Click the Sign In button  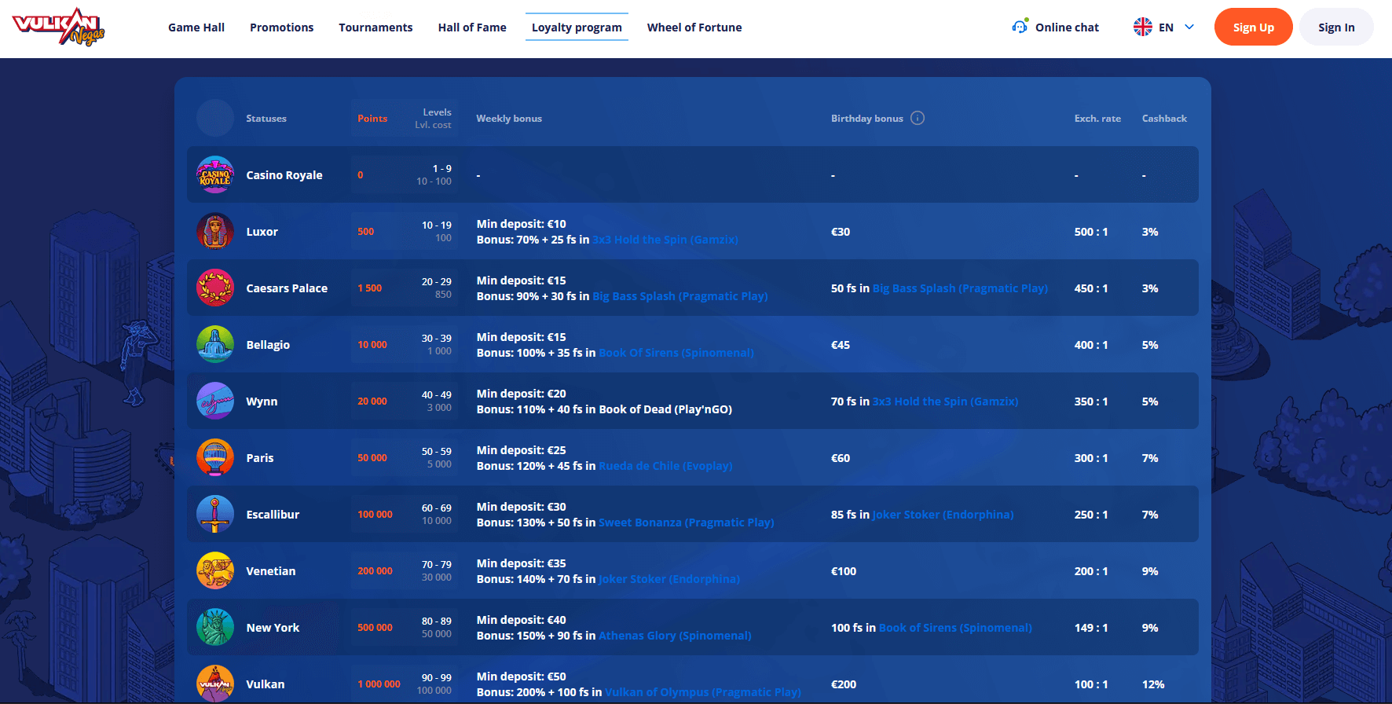[x=1336, y=27]
